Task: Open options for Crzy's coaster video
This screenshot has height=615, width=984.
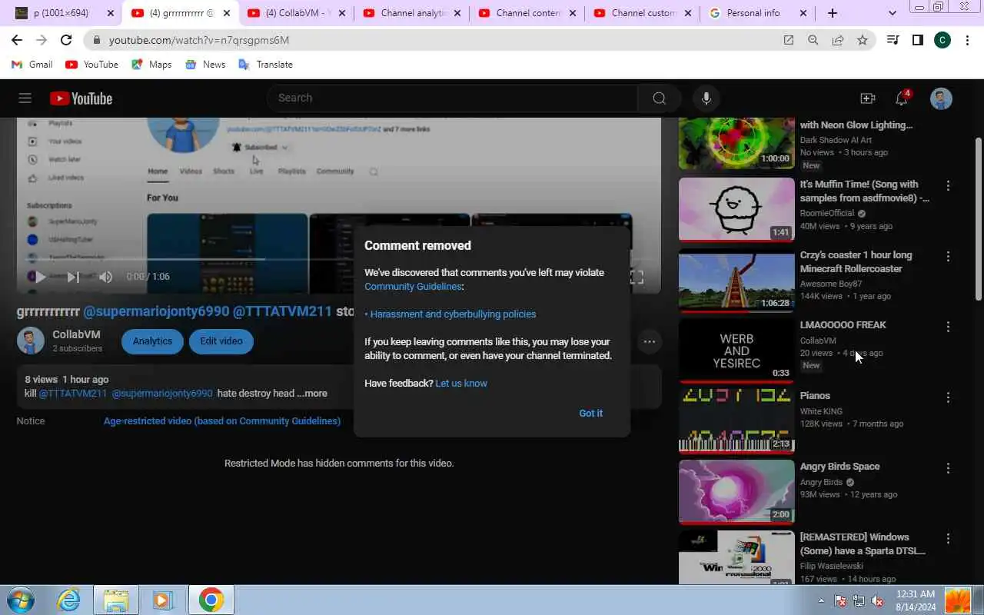Action: click(948, 256)
